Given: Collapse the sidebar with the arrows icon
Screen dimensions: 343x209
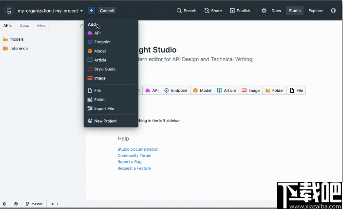Looking at the screenshot, I should tap(81, 26).
